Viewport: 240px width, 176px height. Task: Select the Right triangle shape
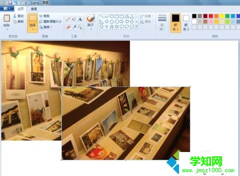(102, 22)
